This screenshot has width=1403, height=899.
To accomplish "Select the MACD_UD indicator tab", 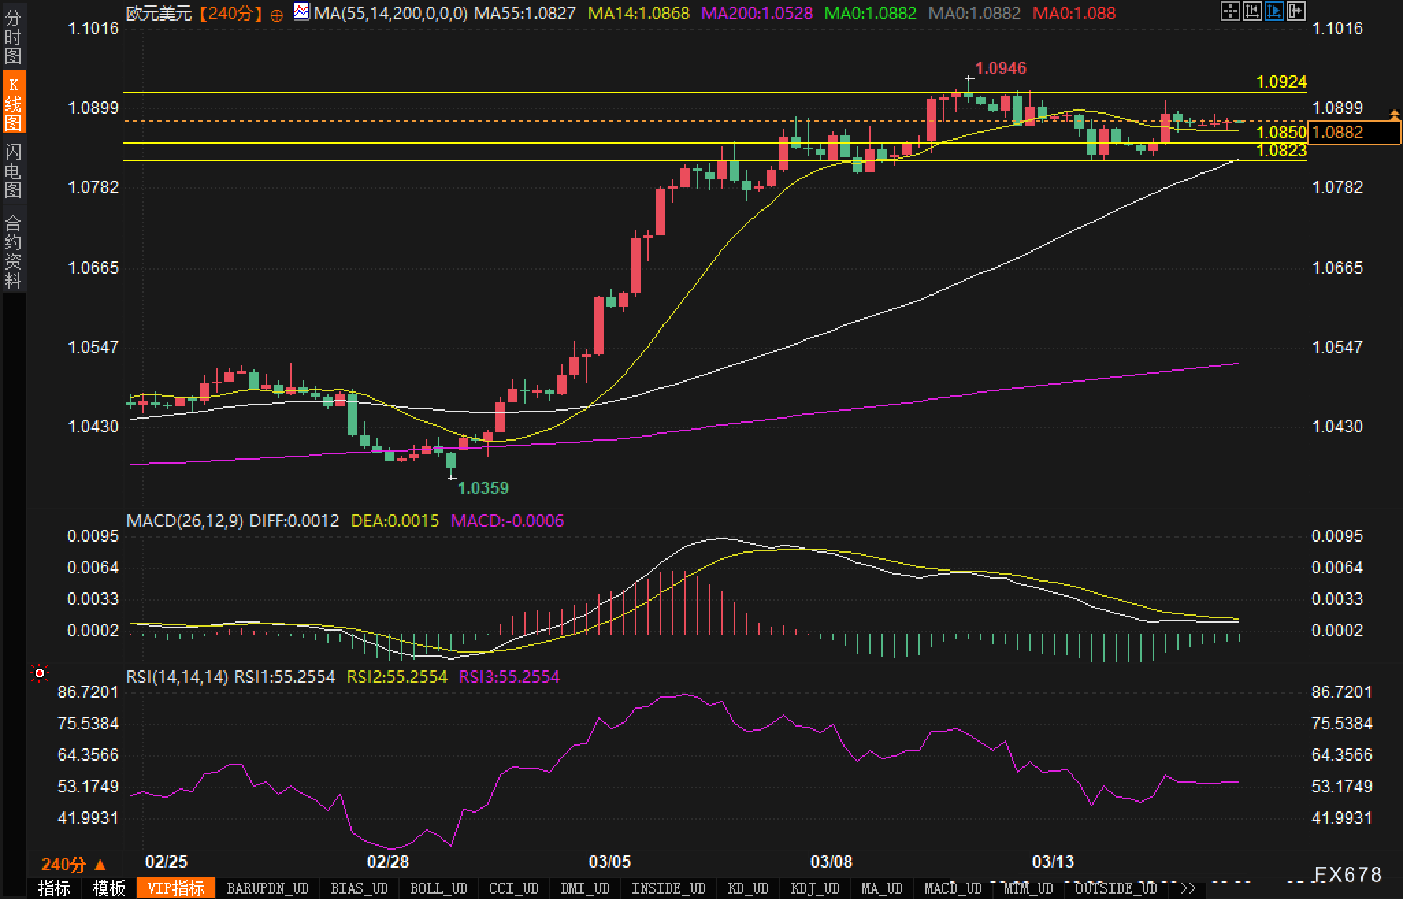I will [x=953, y=888].
